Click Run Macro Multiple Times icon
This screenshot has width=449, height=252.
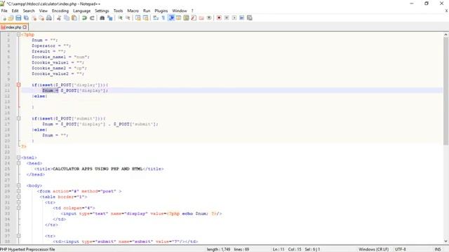coord(241,18)
